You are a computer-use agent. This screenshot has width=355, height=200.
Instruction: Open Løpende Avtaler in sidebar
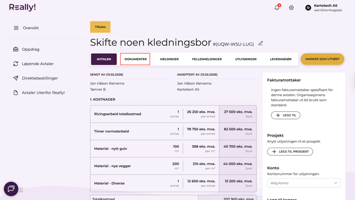tap(38, 63)
